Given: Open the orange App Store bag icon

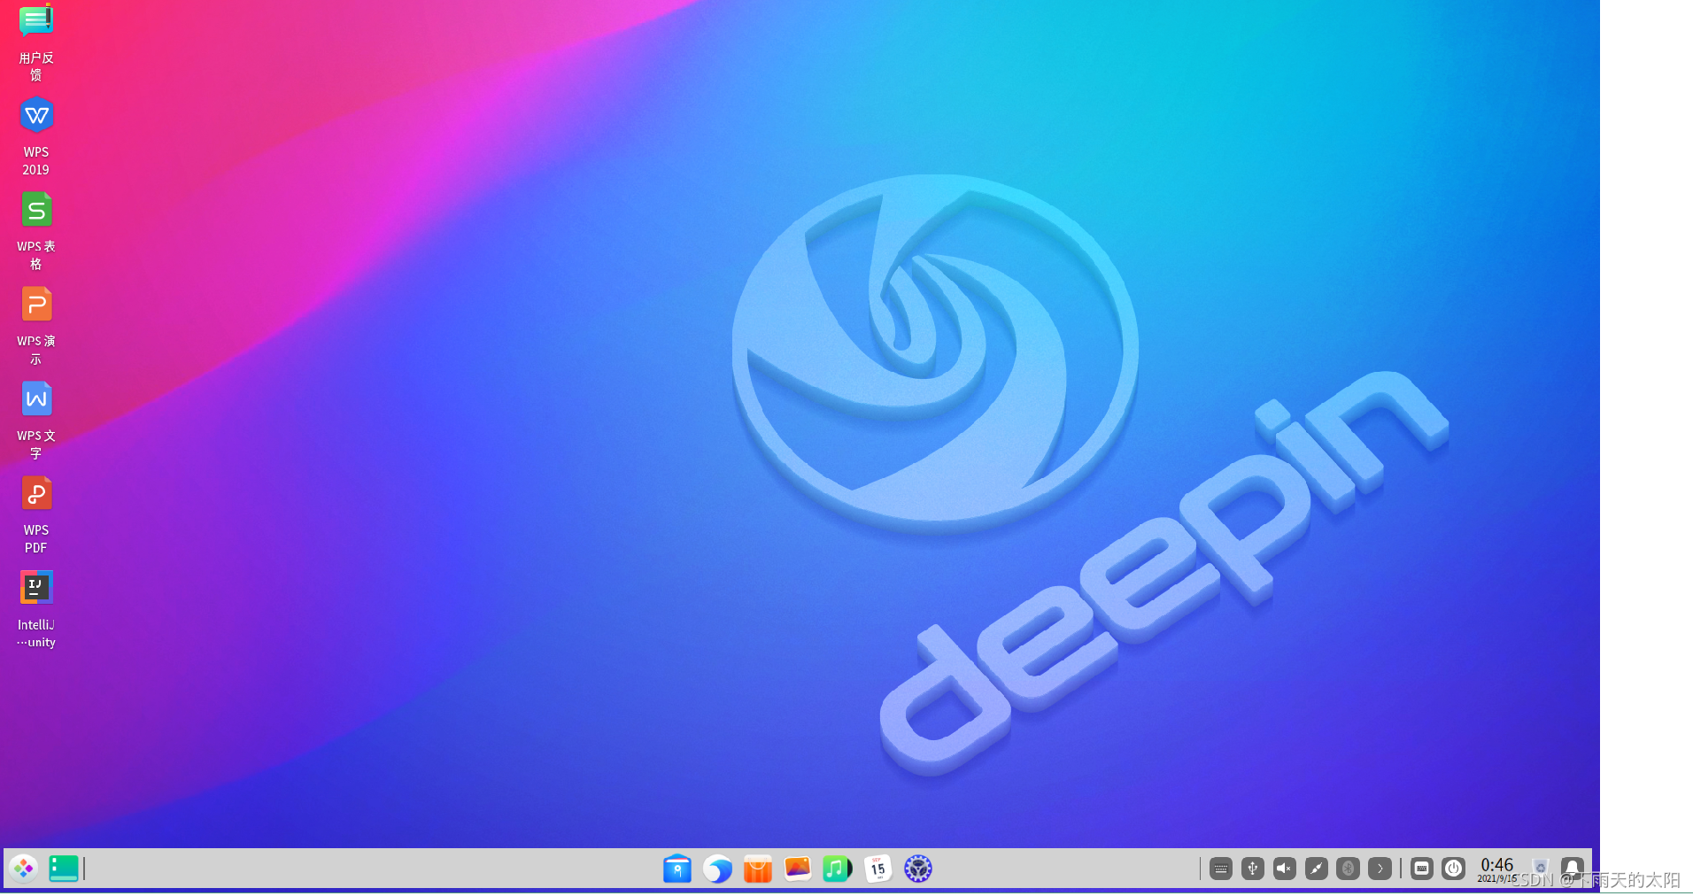Looking at the screenshot, I should coord(758,869).
